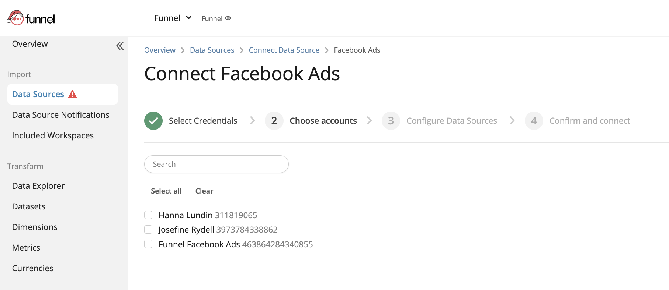Click the green Select Credentials checkmark icon
Image resolution: width=669 pixels, height=290 pixels.
[153, 121]
